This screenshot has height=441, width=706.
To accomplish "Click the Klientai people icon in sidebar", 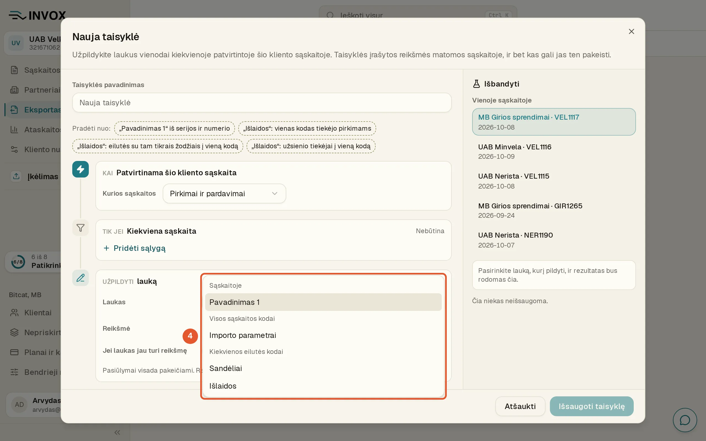I will (14, 313).
